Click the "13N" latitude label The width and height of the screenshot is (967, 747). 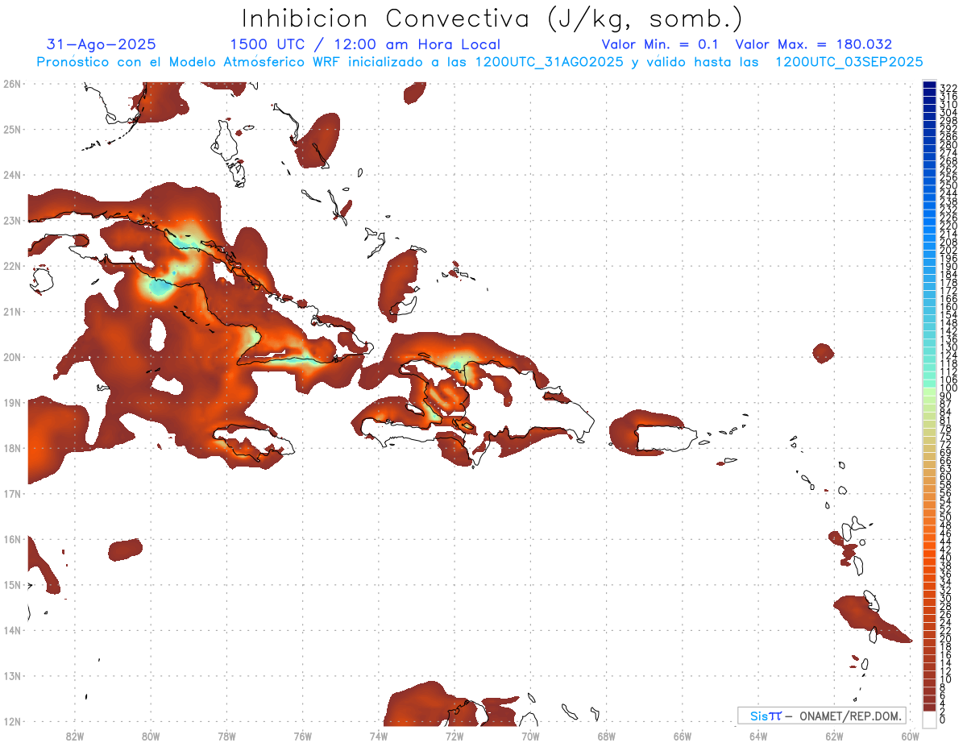coord(12,675)
